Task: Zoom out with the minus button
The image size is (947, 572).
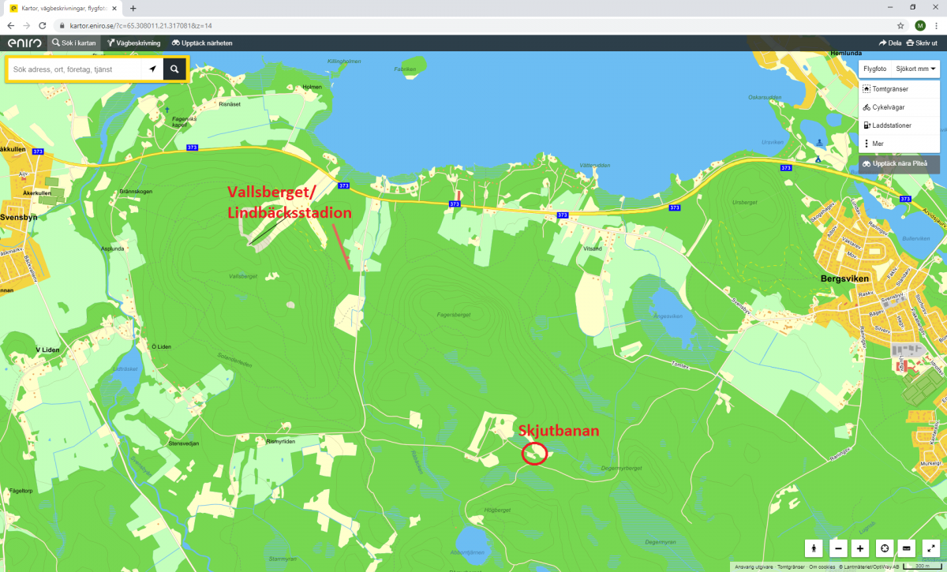Action: click(x=838, y=548)
